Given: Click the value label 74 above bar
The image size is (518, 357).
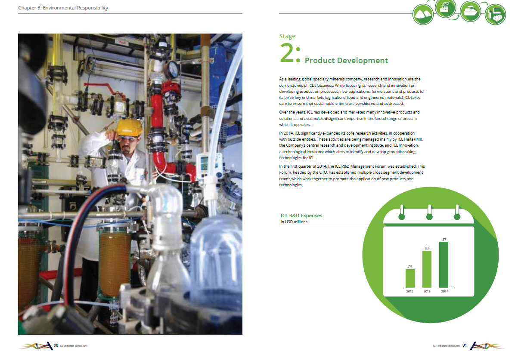Looking at the screenshot, I should pyautogui.click(x=410, y=266).
